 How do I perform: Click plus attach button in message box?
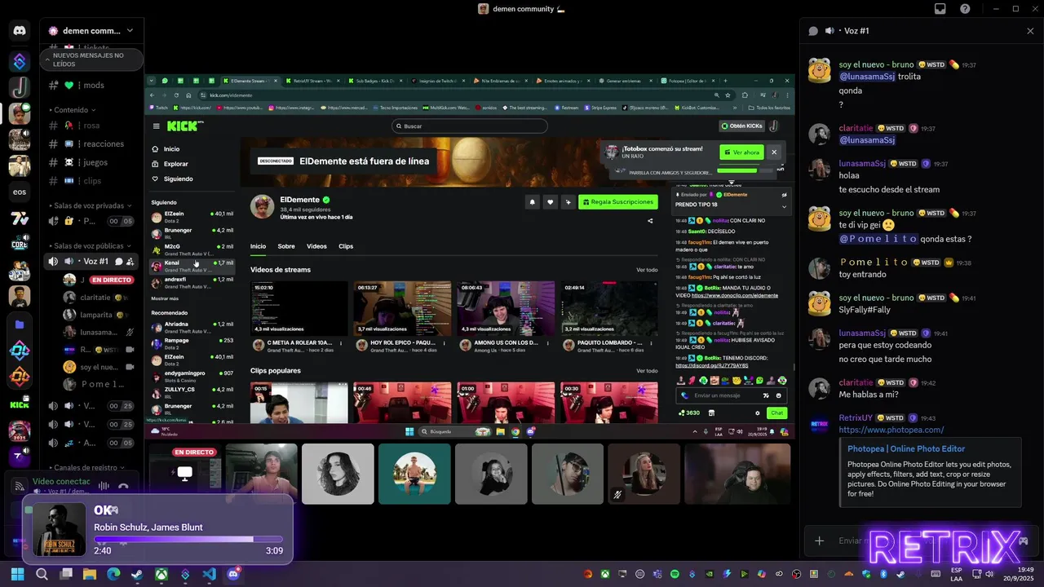tap(820, 541)
